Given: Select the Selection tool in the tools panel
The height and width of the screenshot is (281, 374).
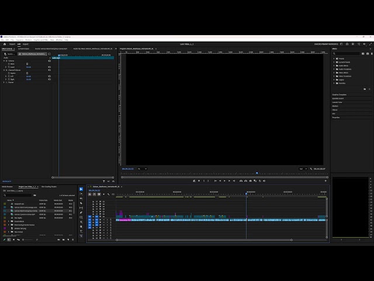Looking at the screenshot, I should pyautogui.click(x=81, y=189).
